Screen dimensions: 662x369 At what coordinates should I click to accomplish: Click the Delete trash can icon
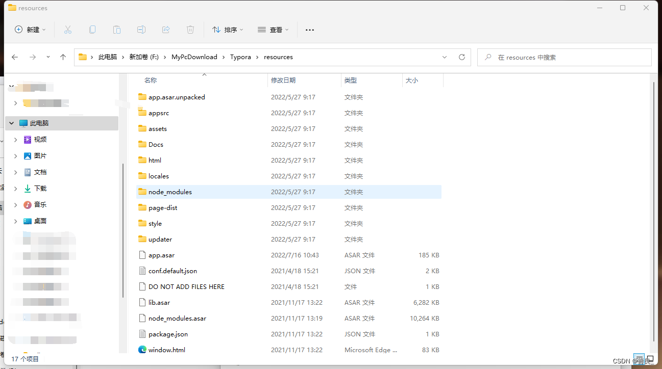coord(190,30)
